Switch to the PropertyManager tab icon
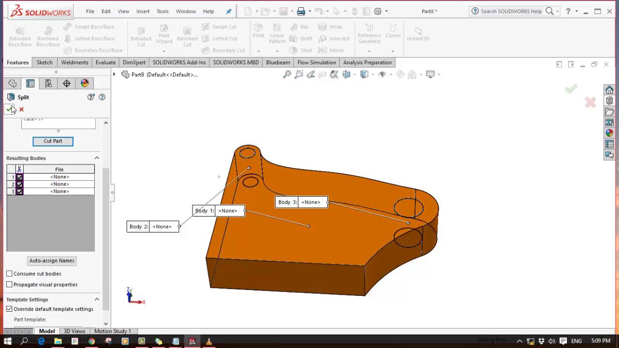This screenshot has height=348, width=619. [30, 84]
